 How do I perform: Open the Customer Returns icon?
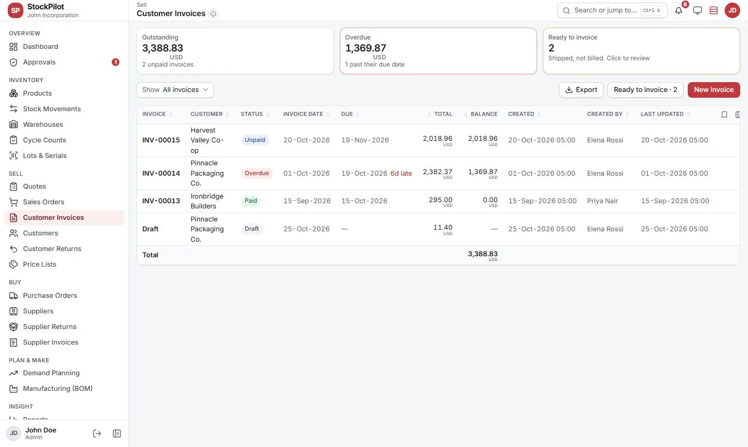pos(14,249)
